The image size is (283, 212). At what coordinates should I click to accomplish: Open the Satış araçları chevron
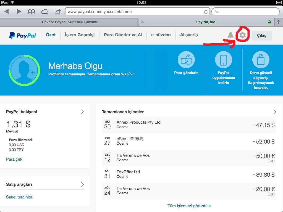[82, 184]
